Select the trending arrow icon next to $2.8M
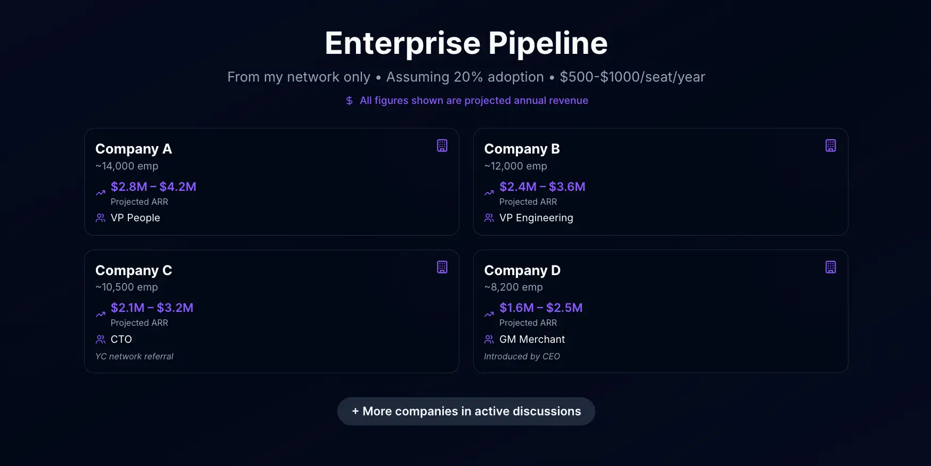The height and width of the screenshot is (466, 931). [x=100, y=192]
